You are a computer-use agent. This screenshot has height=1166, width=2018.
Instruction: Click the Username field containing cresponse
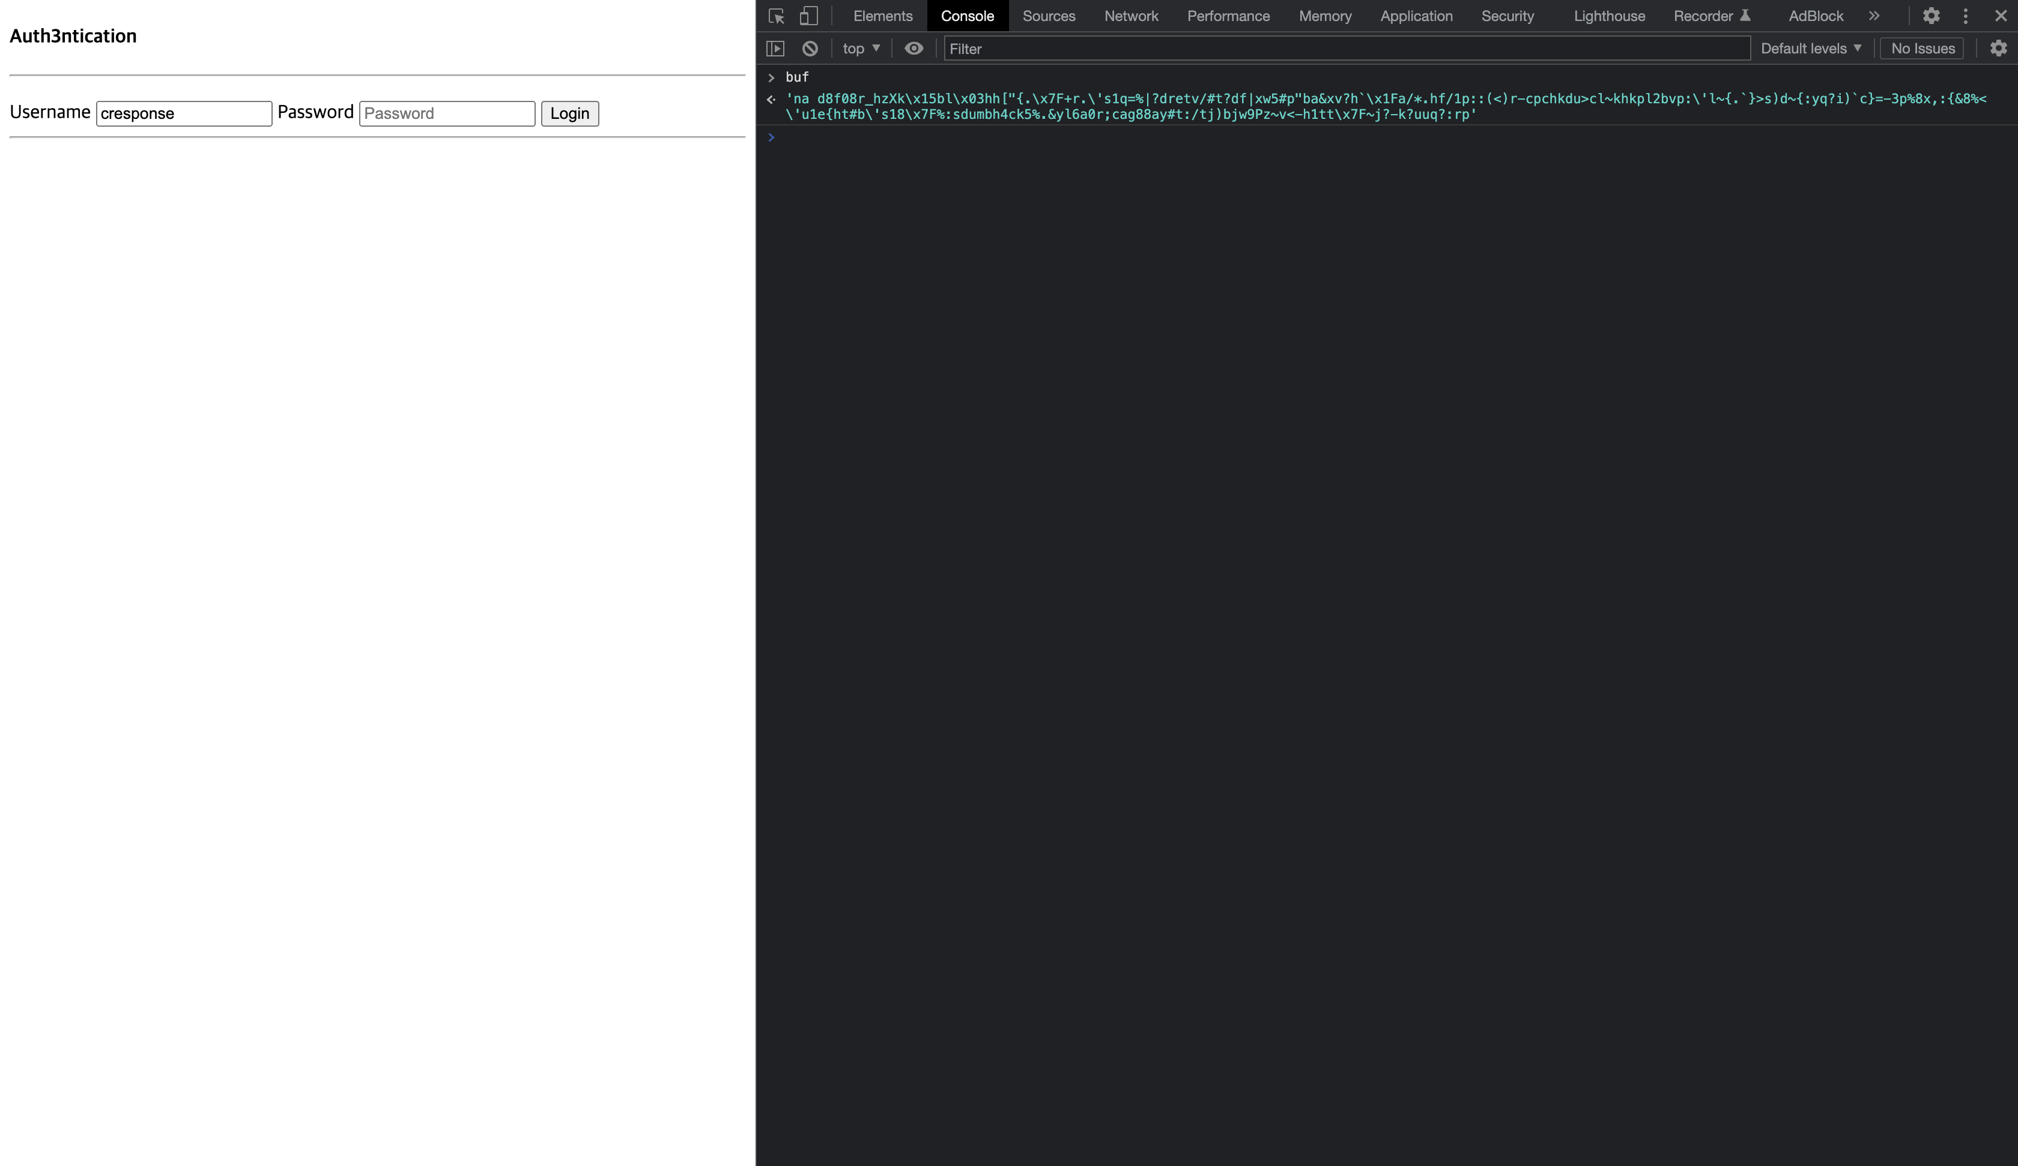click(x=183, y=113)
